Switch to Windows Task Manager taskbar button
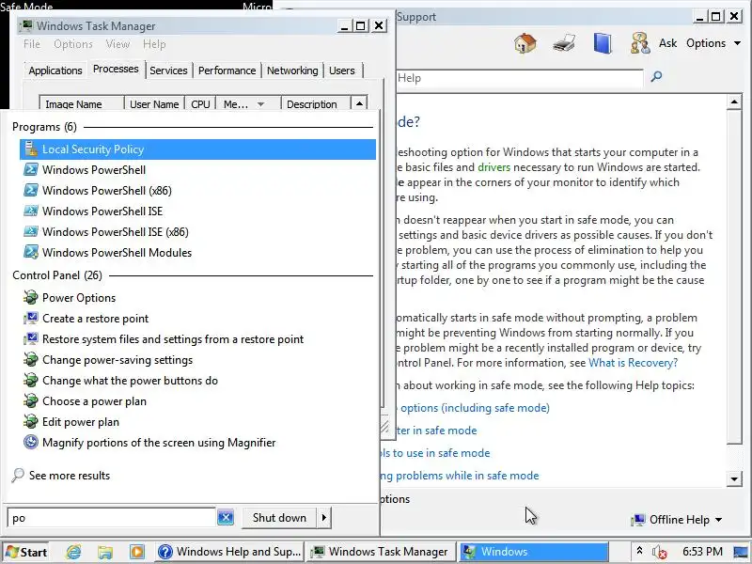Viewport: 752px width, 564px height. click(x=380, y=552)
